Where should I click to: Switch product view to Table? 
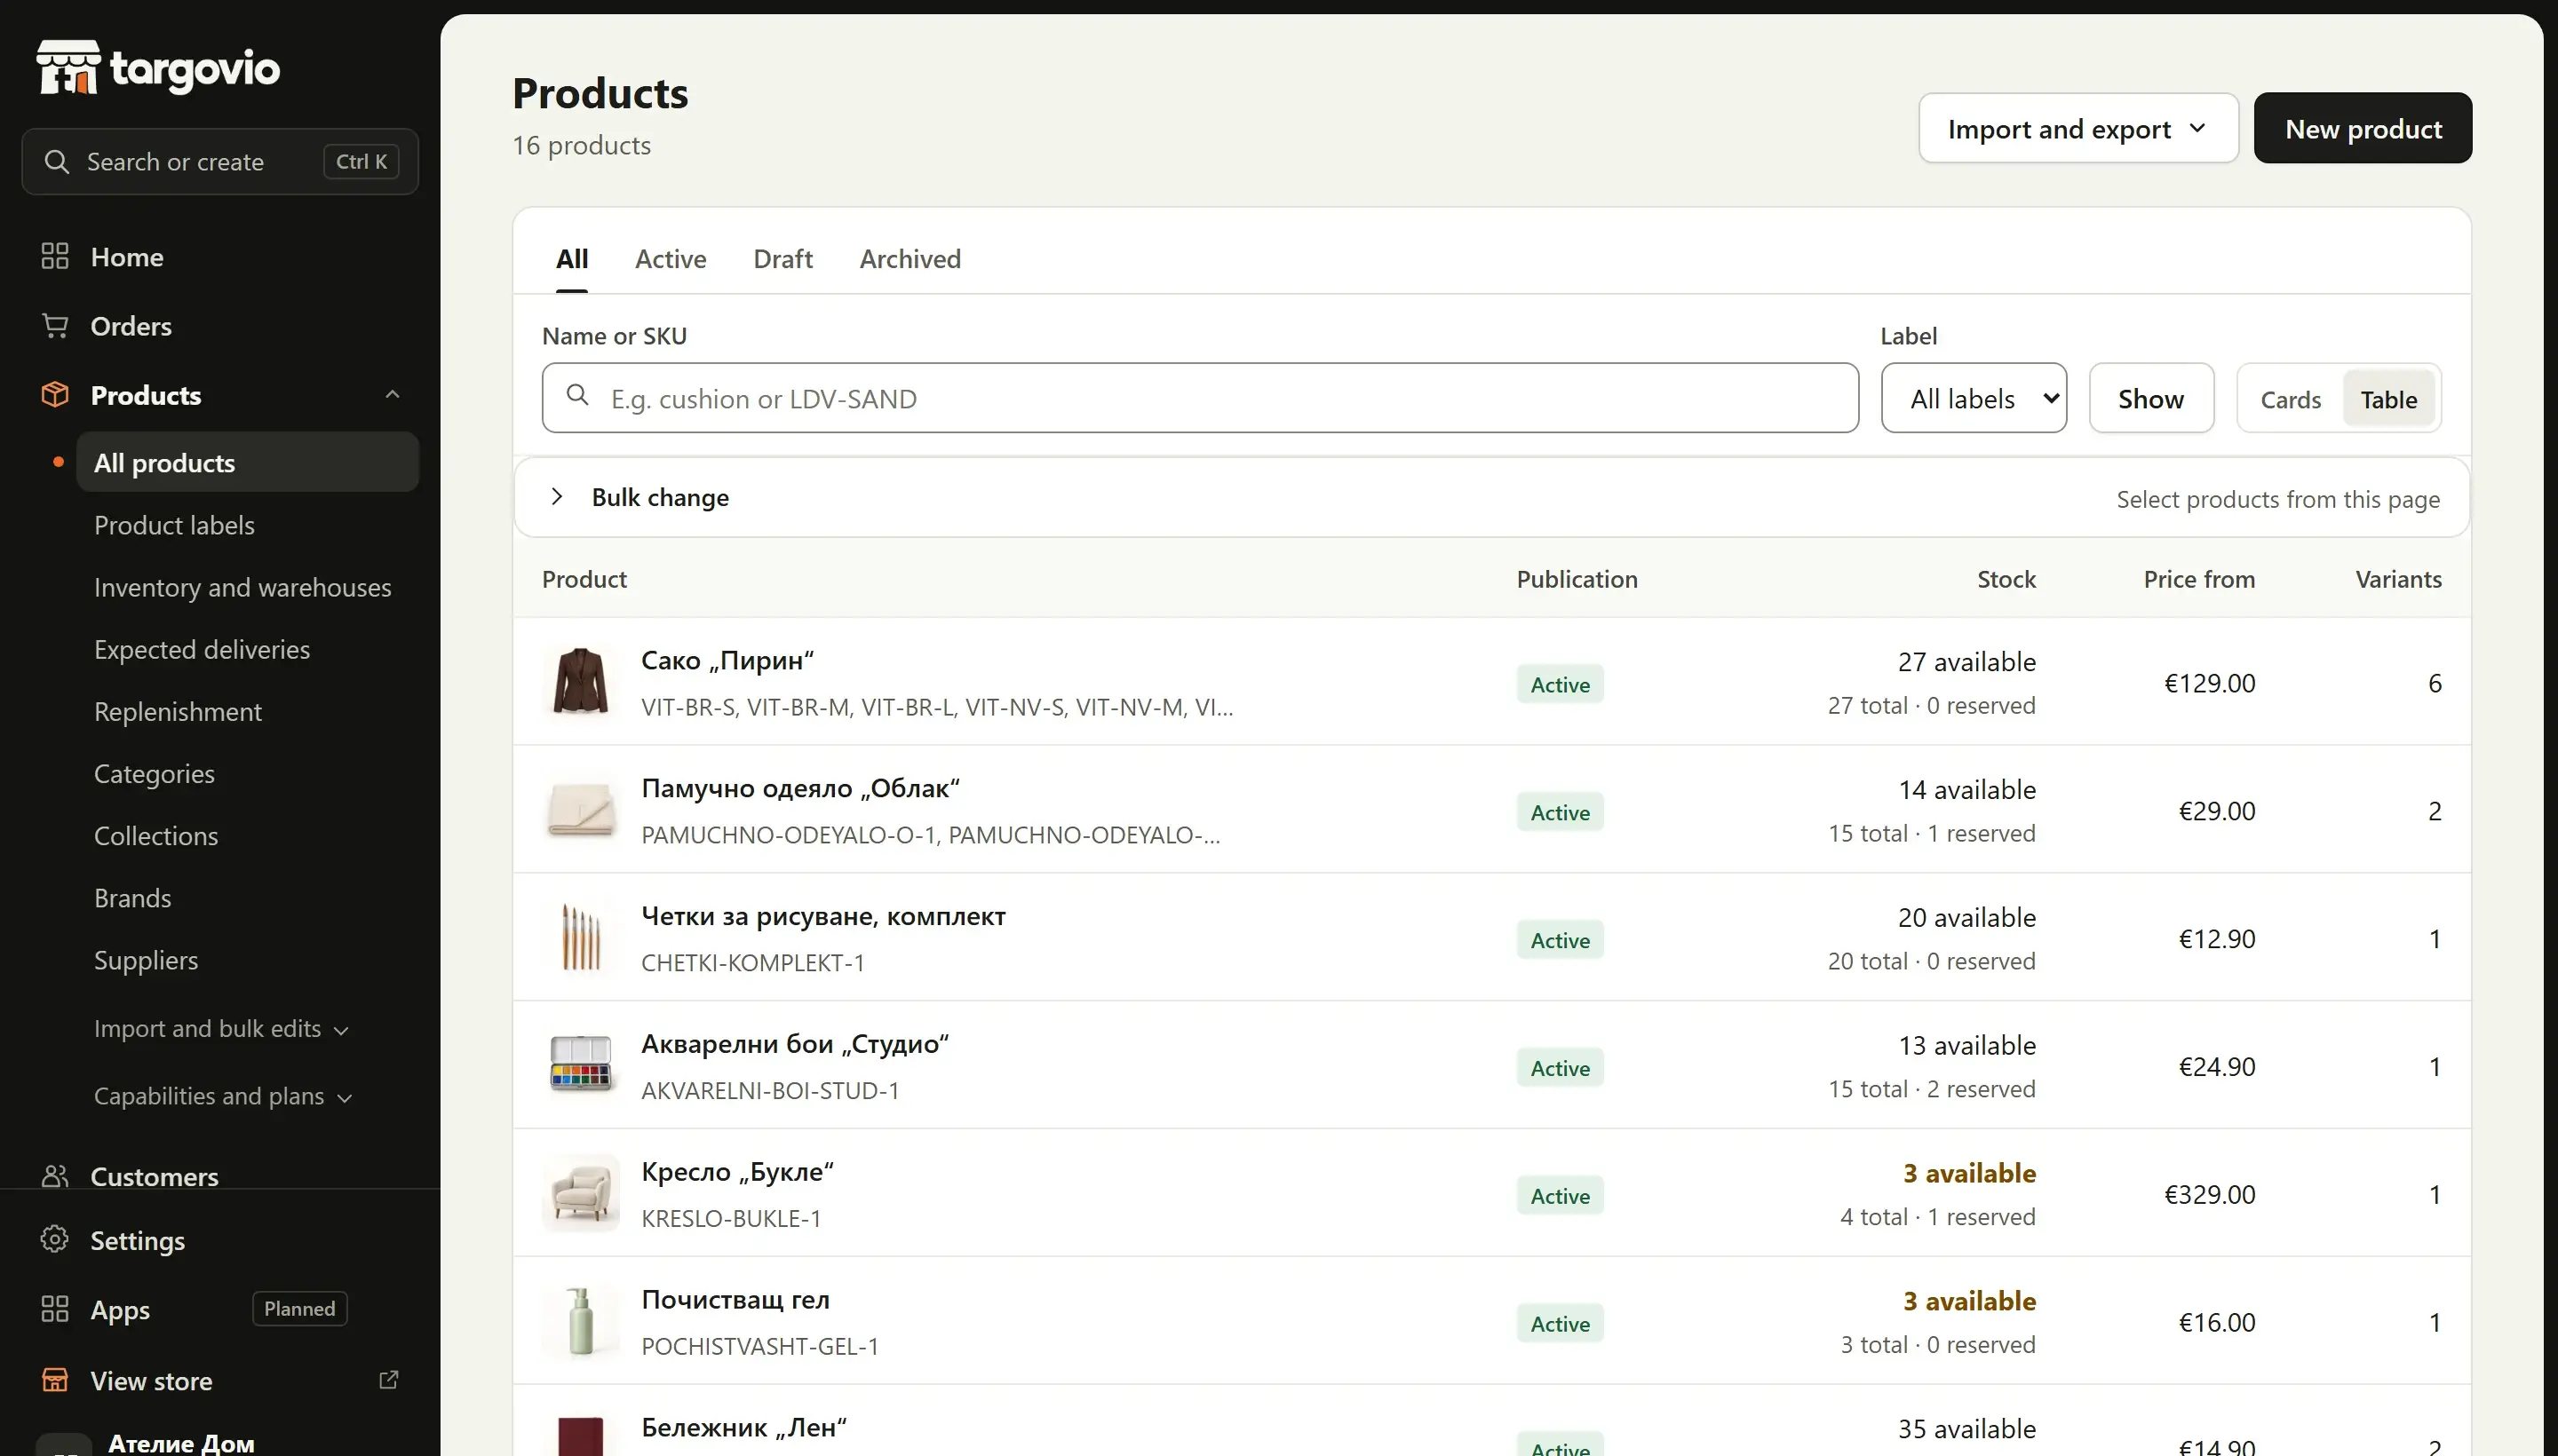(x=2388, y=399)
